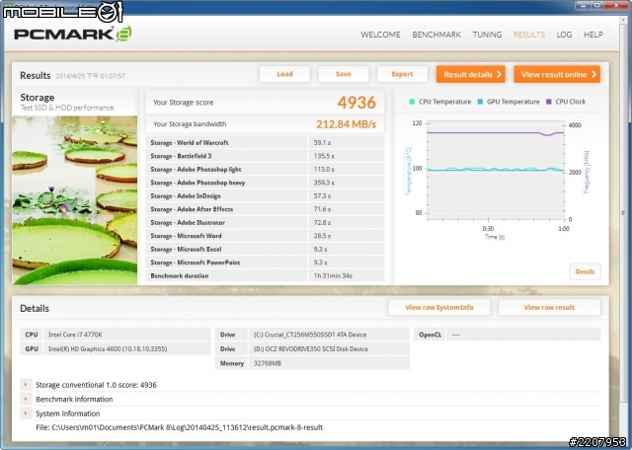Screen dimensions: 632x450
Task: Select the Storage - World of Warcraft row
Action: [265, 143]
